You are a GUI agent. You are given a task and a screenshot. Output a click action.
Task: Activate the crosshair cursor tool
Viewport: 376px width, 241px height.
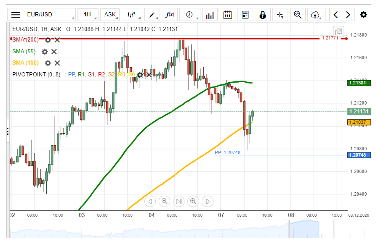[280, 15]
